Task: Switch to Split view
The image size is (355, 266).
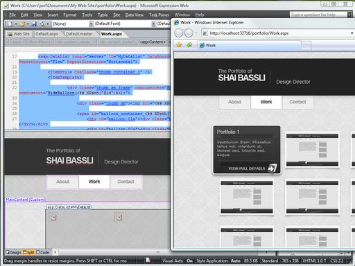Action: pyautogui.click(x=28, y=252)
